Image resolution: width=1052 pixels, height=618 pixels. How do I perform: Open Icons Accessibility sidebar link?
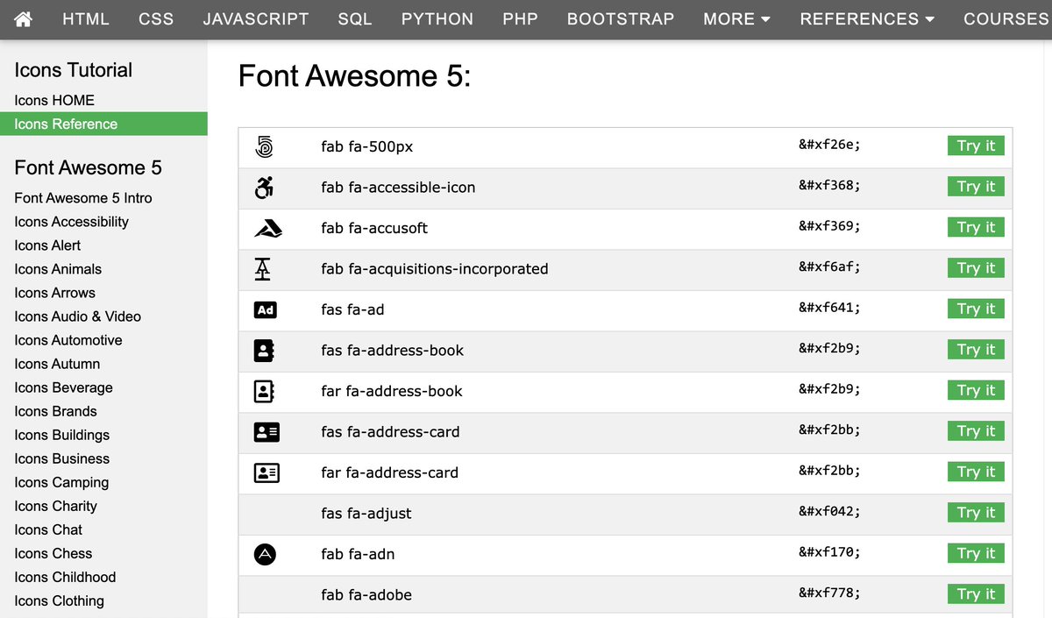pyautogui.click(x=72, y=222)
